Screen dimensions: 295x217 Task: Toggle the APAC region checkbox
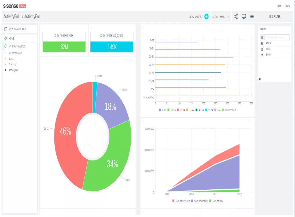pos(262,49)
